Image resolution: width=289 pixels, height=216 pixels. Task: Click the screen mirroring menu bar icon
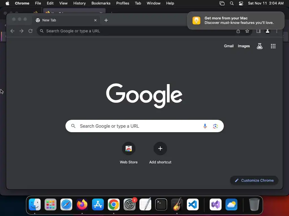[222, 3]
